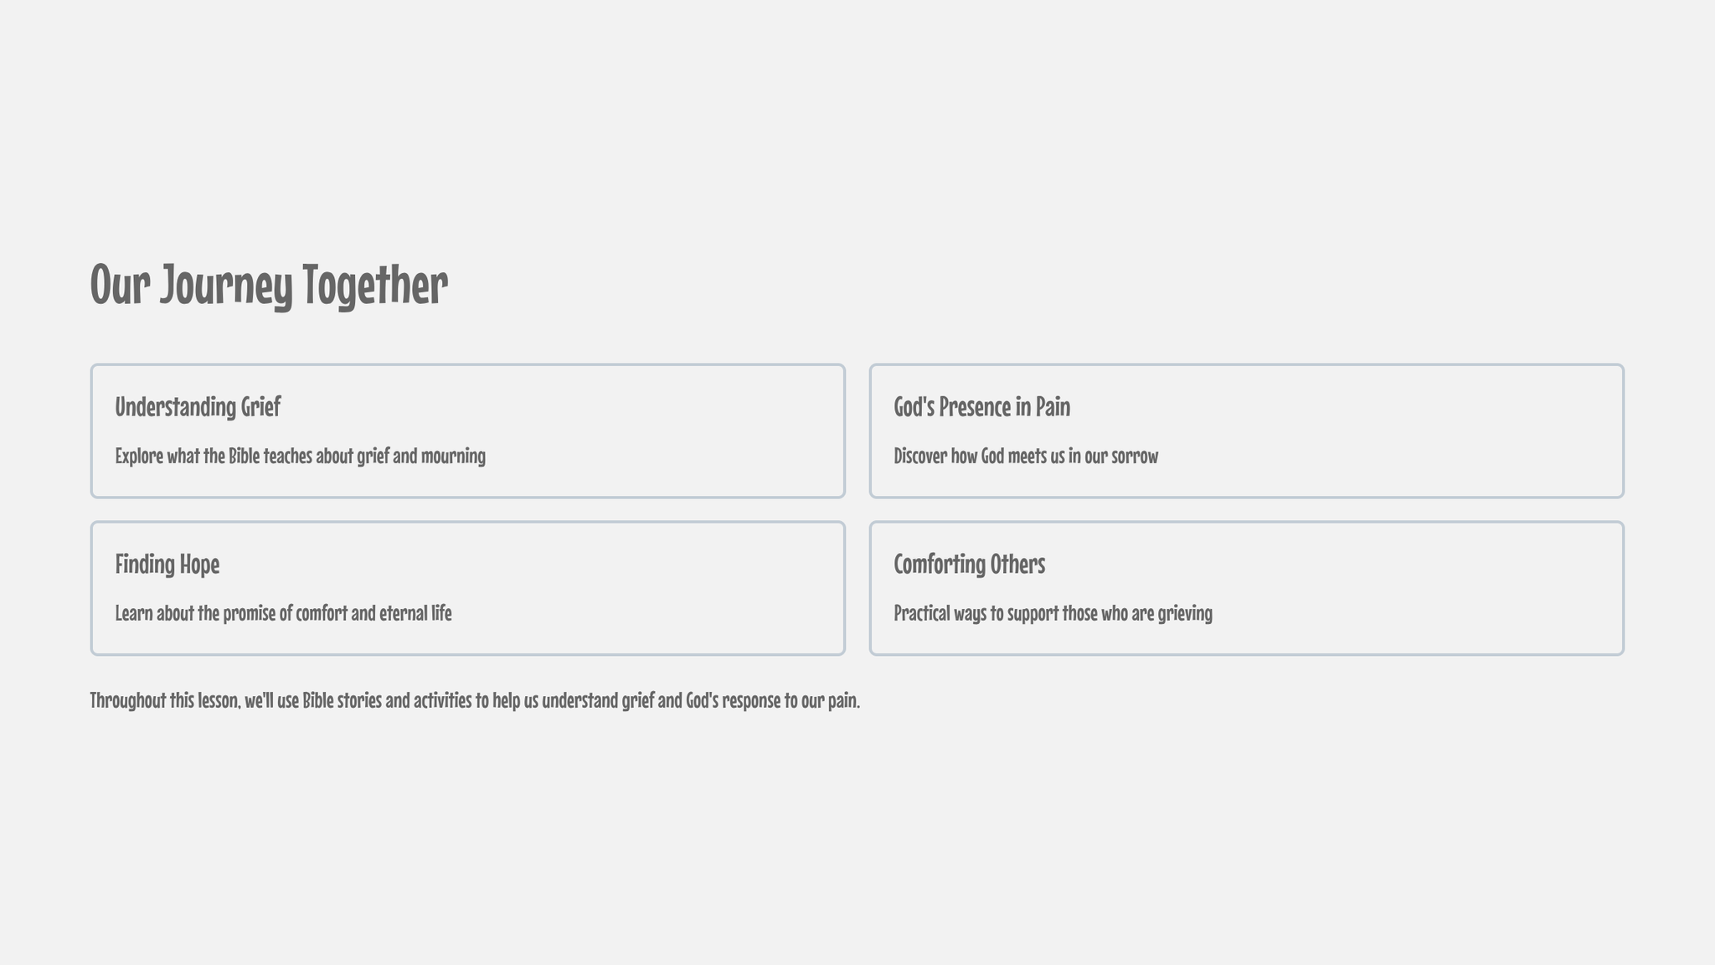Click the "Throughout this lesson" footer paragraph

coord(475,700)
